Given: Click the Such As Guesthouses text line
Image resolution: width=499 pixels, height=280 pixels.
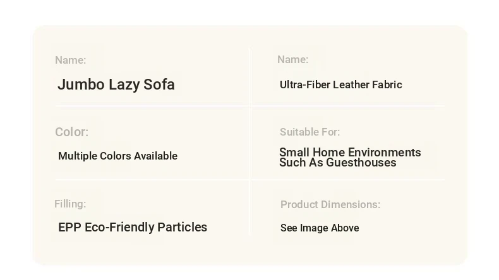Looking at the screenshot, I should [337, 163].
